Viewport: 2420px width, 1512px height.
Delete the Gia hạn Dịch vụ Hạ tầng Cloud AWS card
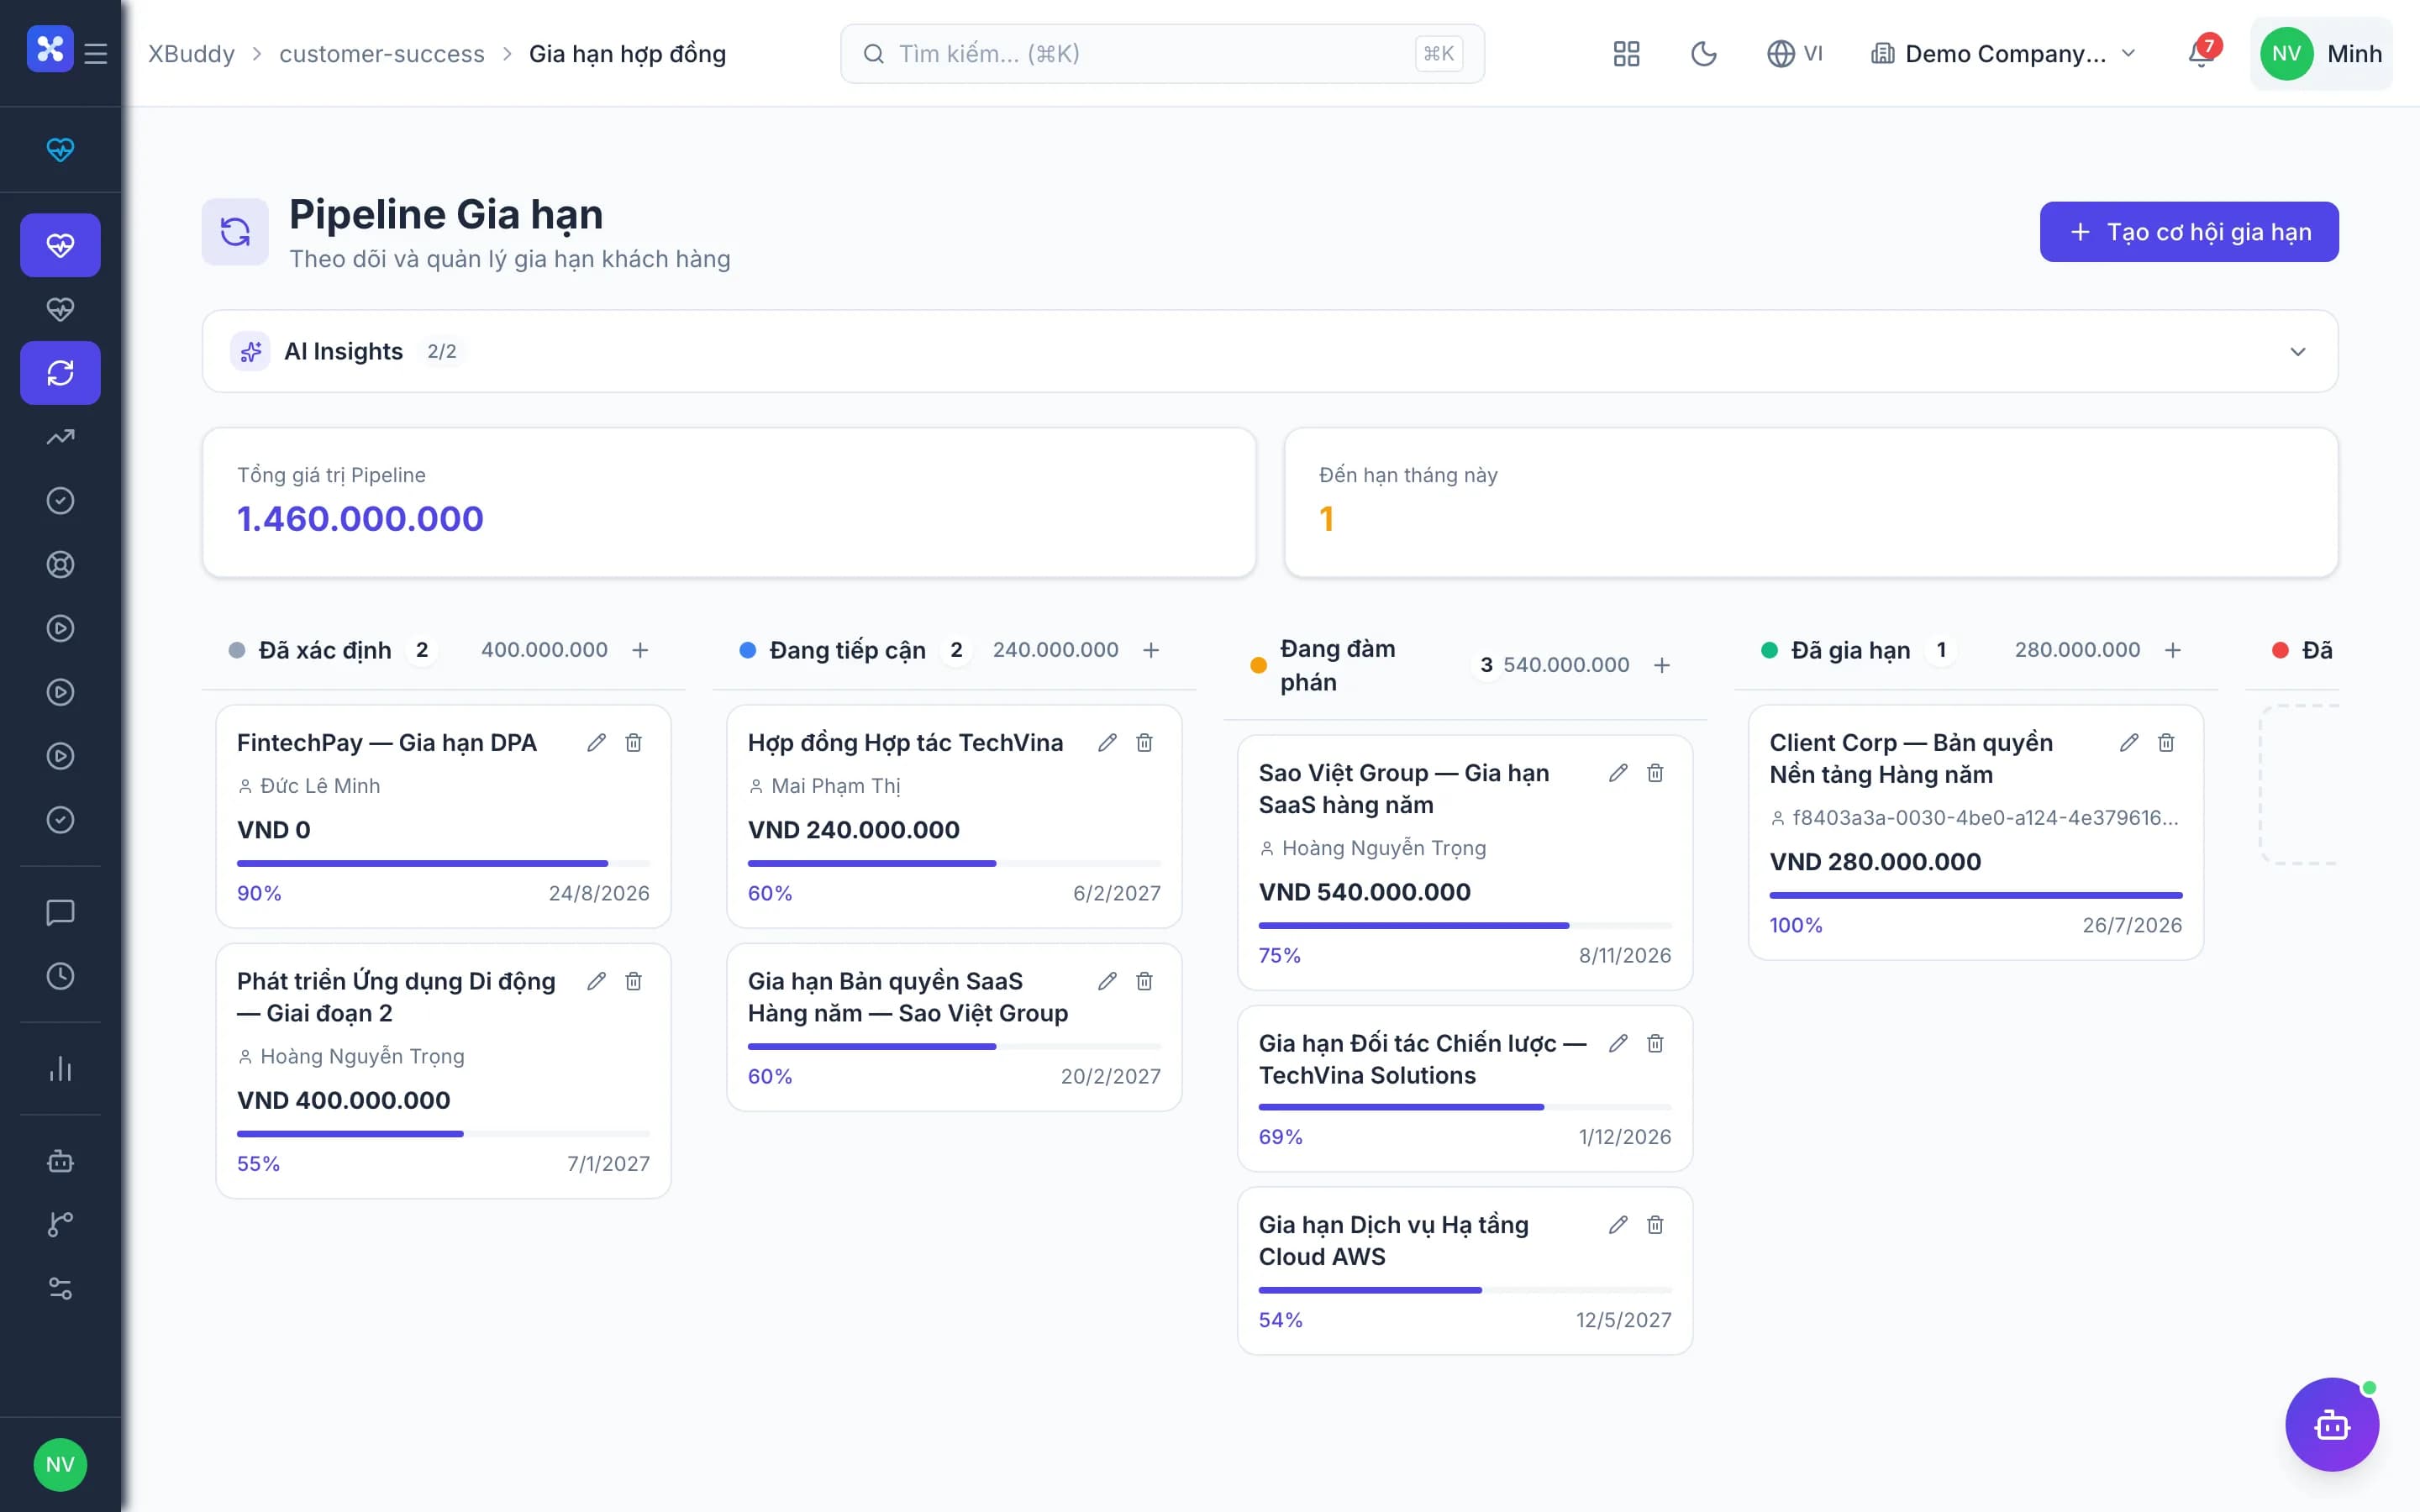(x=1655, y=1225)
